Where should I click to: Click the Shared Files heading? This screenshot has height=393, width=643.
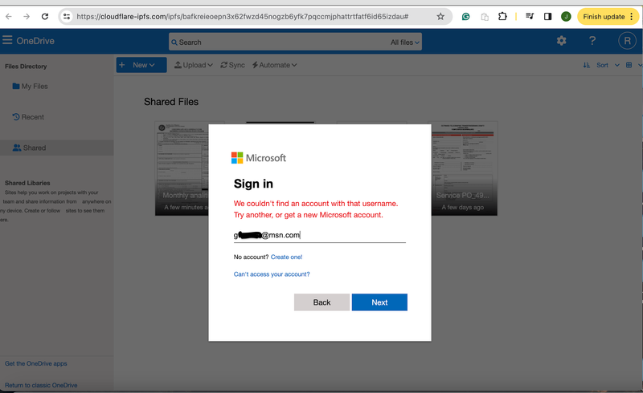coord(171,102)
